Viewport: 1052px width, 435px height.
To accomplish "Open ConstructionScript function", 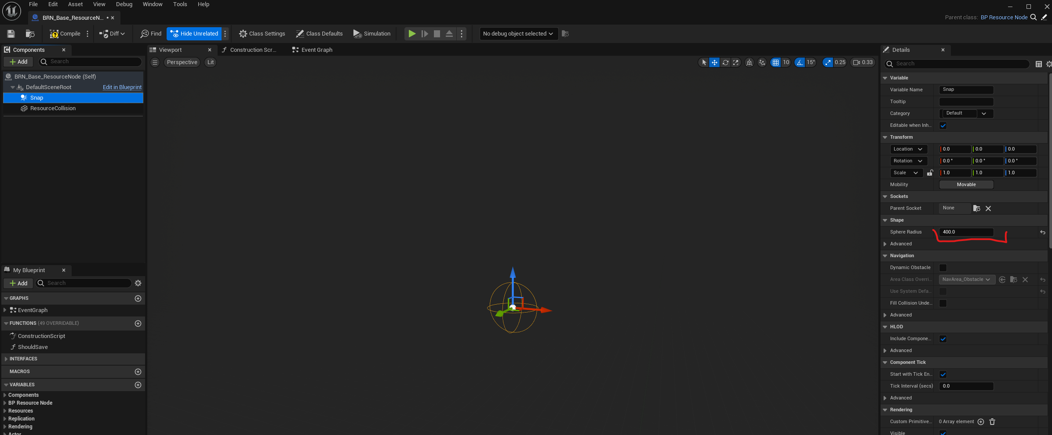I will [x=41, y=336].
